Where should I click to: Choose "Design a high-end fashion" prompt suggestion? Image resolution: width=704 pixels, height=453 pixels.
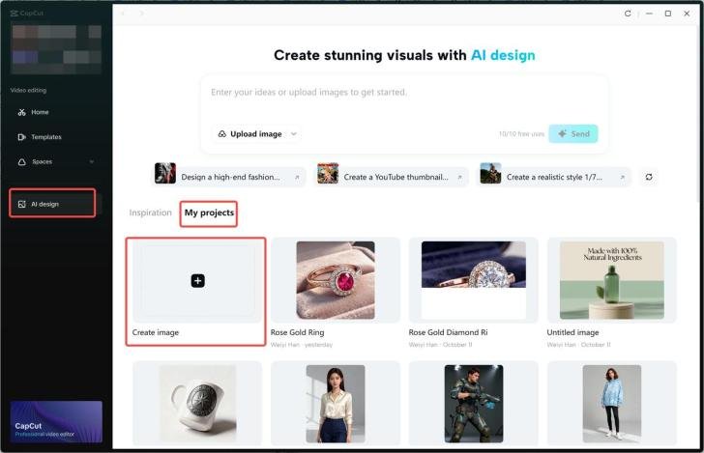click(230, 177)
